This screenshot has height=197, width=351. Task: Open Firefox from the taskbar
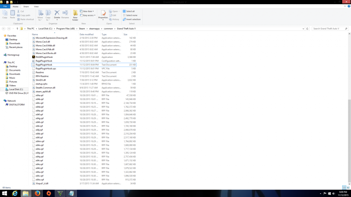click(x=38, y=193)
